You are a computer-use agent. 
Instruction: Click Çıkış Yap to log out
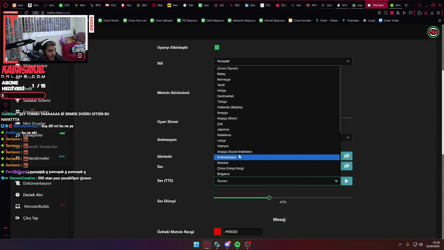tap(31, 218)
